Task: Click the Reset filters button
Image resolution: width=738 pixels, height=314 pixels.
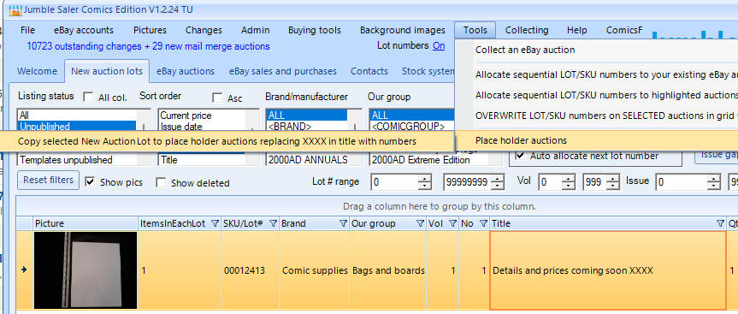Action: point(48,180)
